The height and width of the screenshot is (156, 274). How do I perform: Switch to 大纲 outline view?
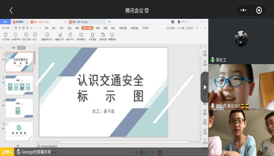(x=13, y=48)
